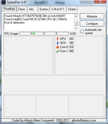Switch to the Exotics tab
This screenshot has height=124, width=108.
[x=44, y=9]
